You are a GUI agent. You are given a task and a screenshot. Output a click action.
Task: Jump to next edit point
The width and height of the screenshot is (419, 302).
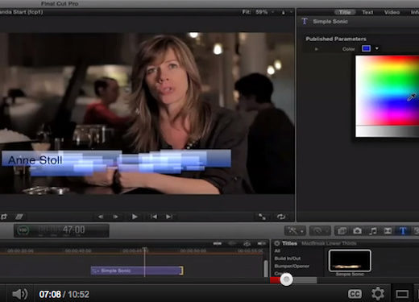[169, 217]
